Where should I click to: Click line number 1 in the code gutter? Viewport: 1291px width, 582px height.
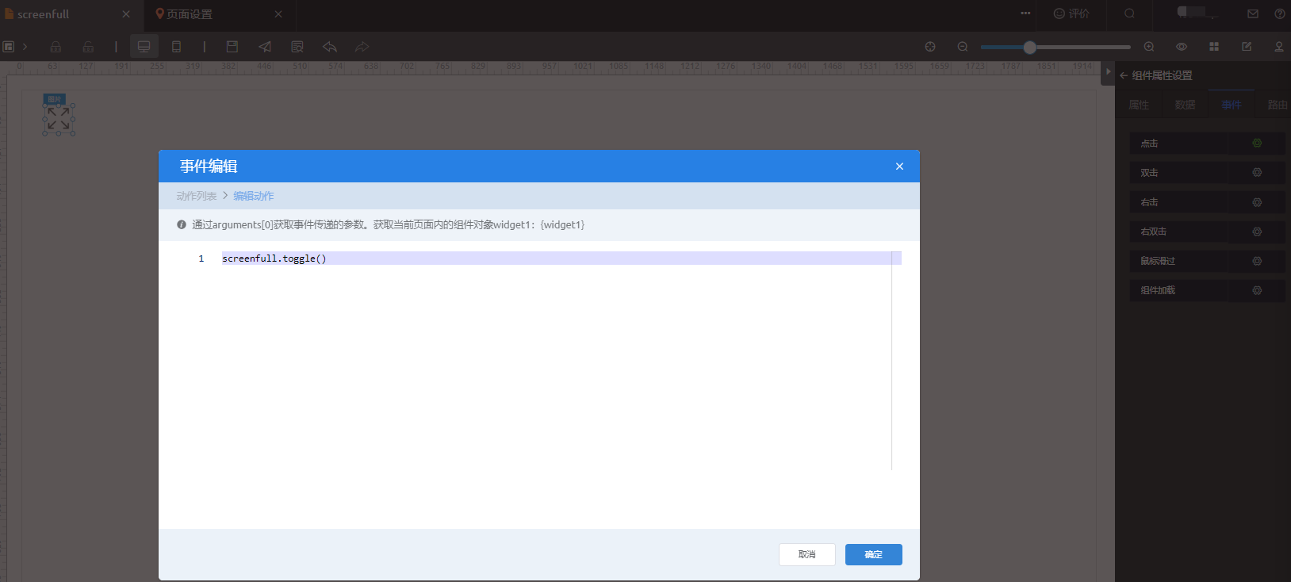(201, 258)
